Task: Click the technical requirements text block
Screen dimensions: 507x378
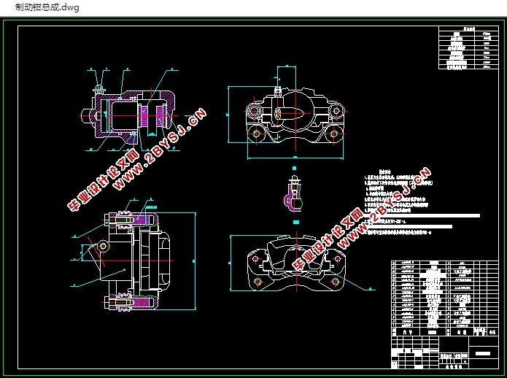Action: [x=420, y=202]
